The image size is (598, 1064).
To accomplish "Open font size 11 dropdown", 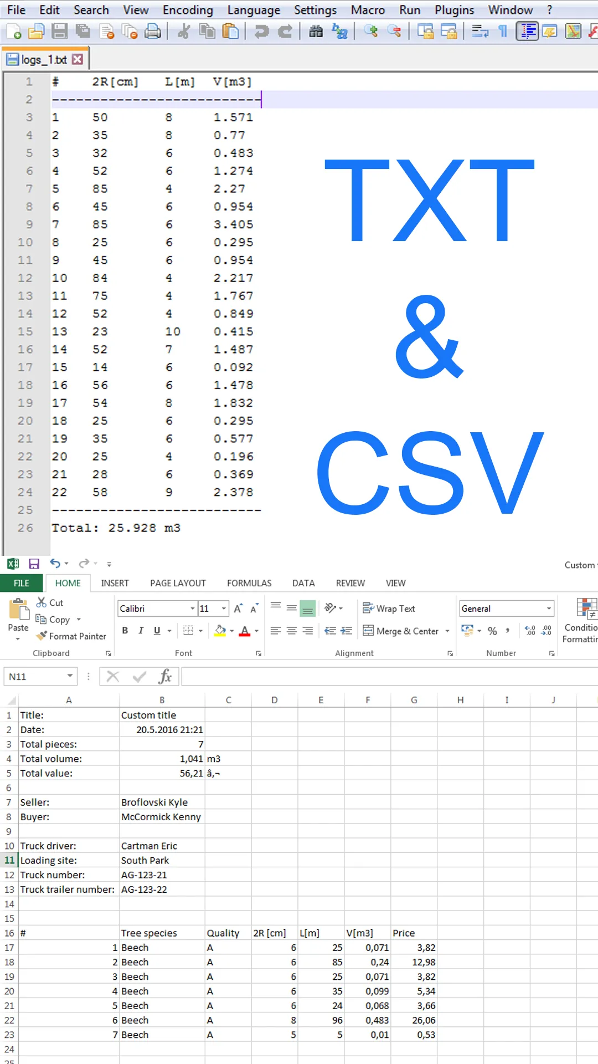I will coord(224,608).
